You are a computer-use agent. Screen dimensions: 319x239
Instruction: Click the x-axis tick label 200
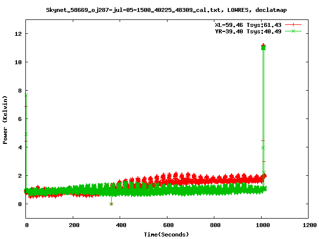[x=74, y=225]
